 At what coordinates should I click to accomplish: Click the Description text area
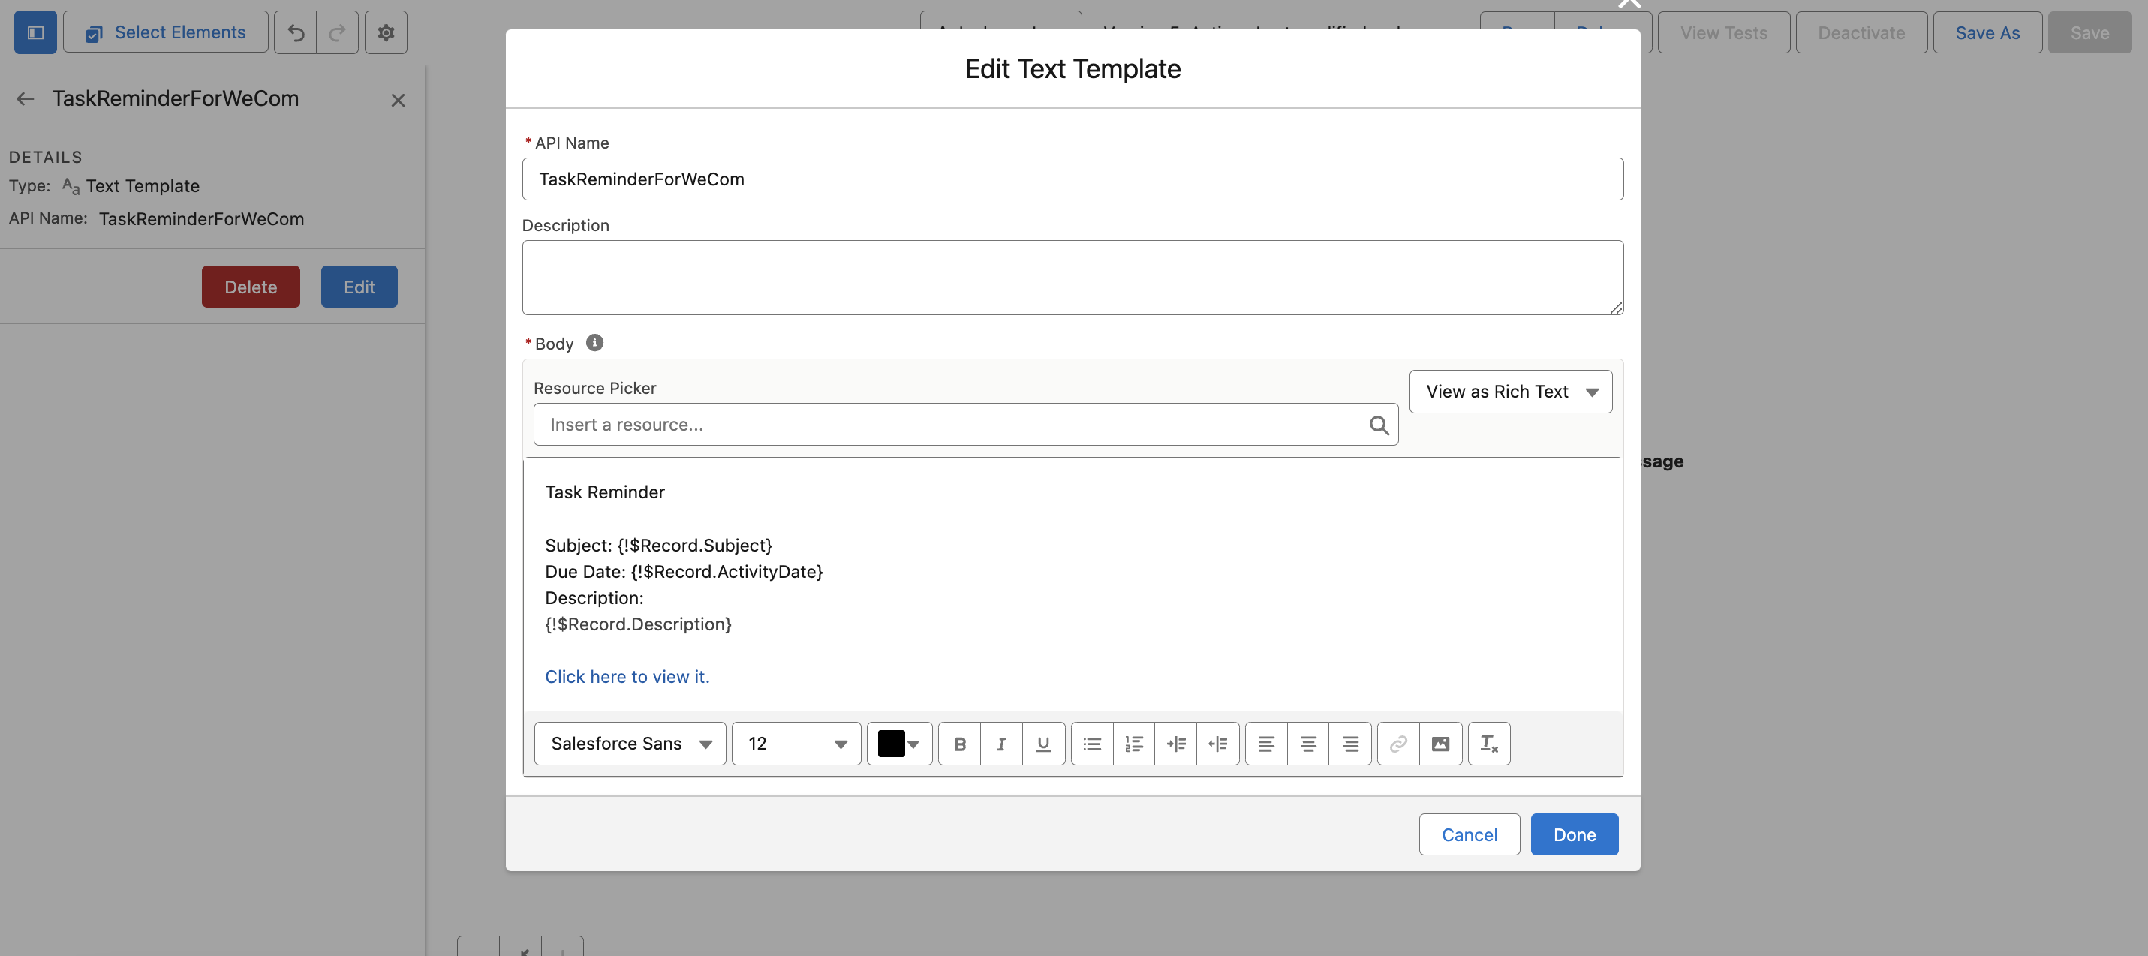(1072, 278)
